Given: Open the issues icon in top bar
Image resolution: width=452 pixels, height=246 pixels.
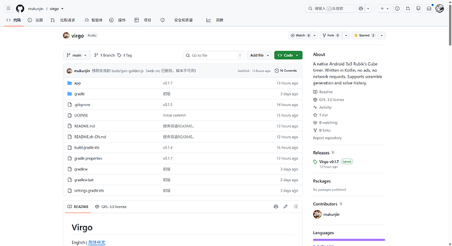Looking at the screenshot, I should [x=397, y=9].
